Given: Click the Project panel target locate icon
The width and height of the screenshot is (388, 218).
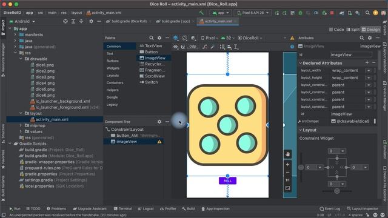Looking at the screenshot, I should click(65, 22).
